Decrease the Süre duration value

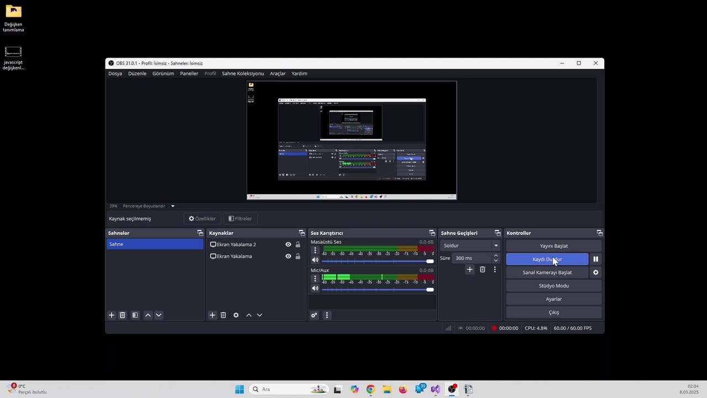pyautogui.click(x=495, y=260)
